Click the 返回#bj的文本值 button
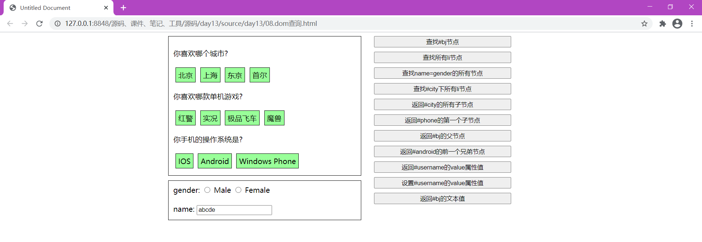The image size is (702, 242). [442, 199]
